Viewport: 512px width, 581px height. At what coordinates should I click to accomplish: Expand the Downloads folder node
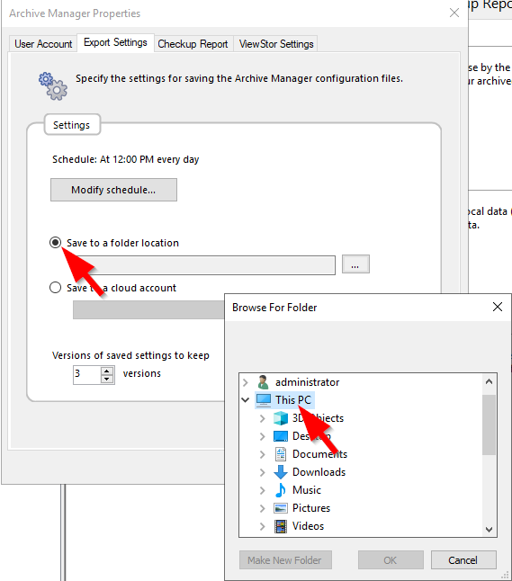point(263,472)
